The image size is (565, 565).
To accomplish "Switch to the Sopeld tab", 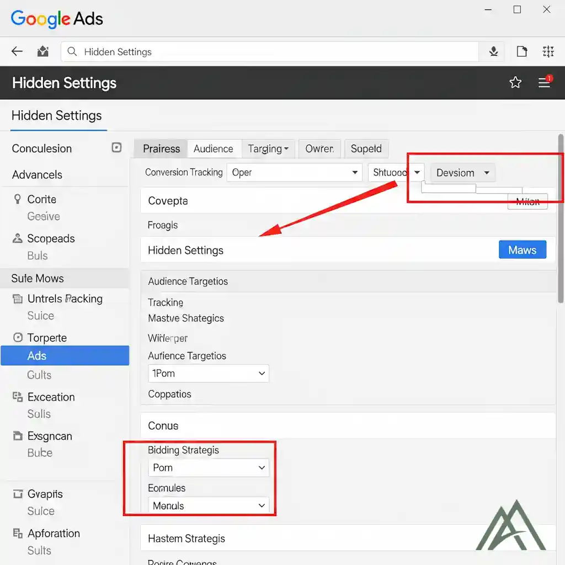I will point(366,148).
